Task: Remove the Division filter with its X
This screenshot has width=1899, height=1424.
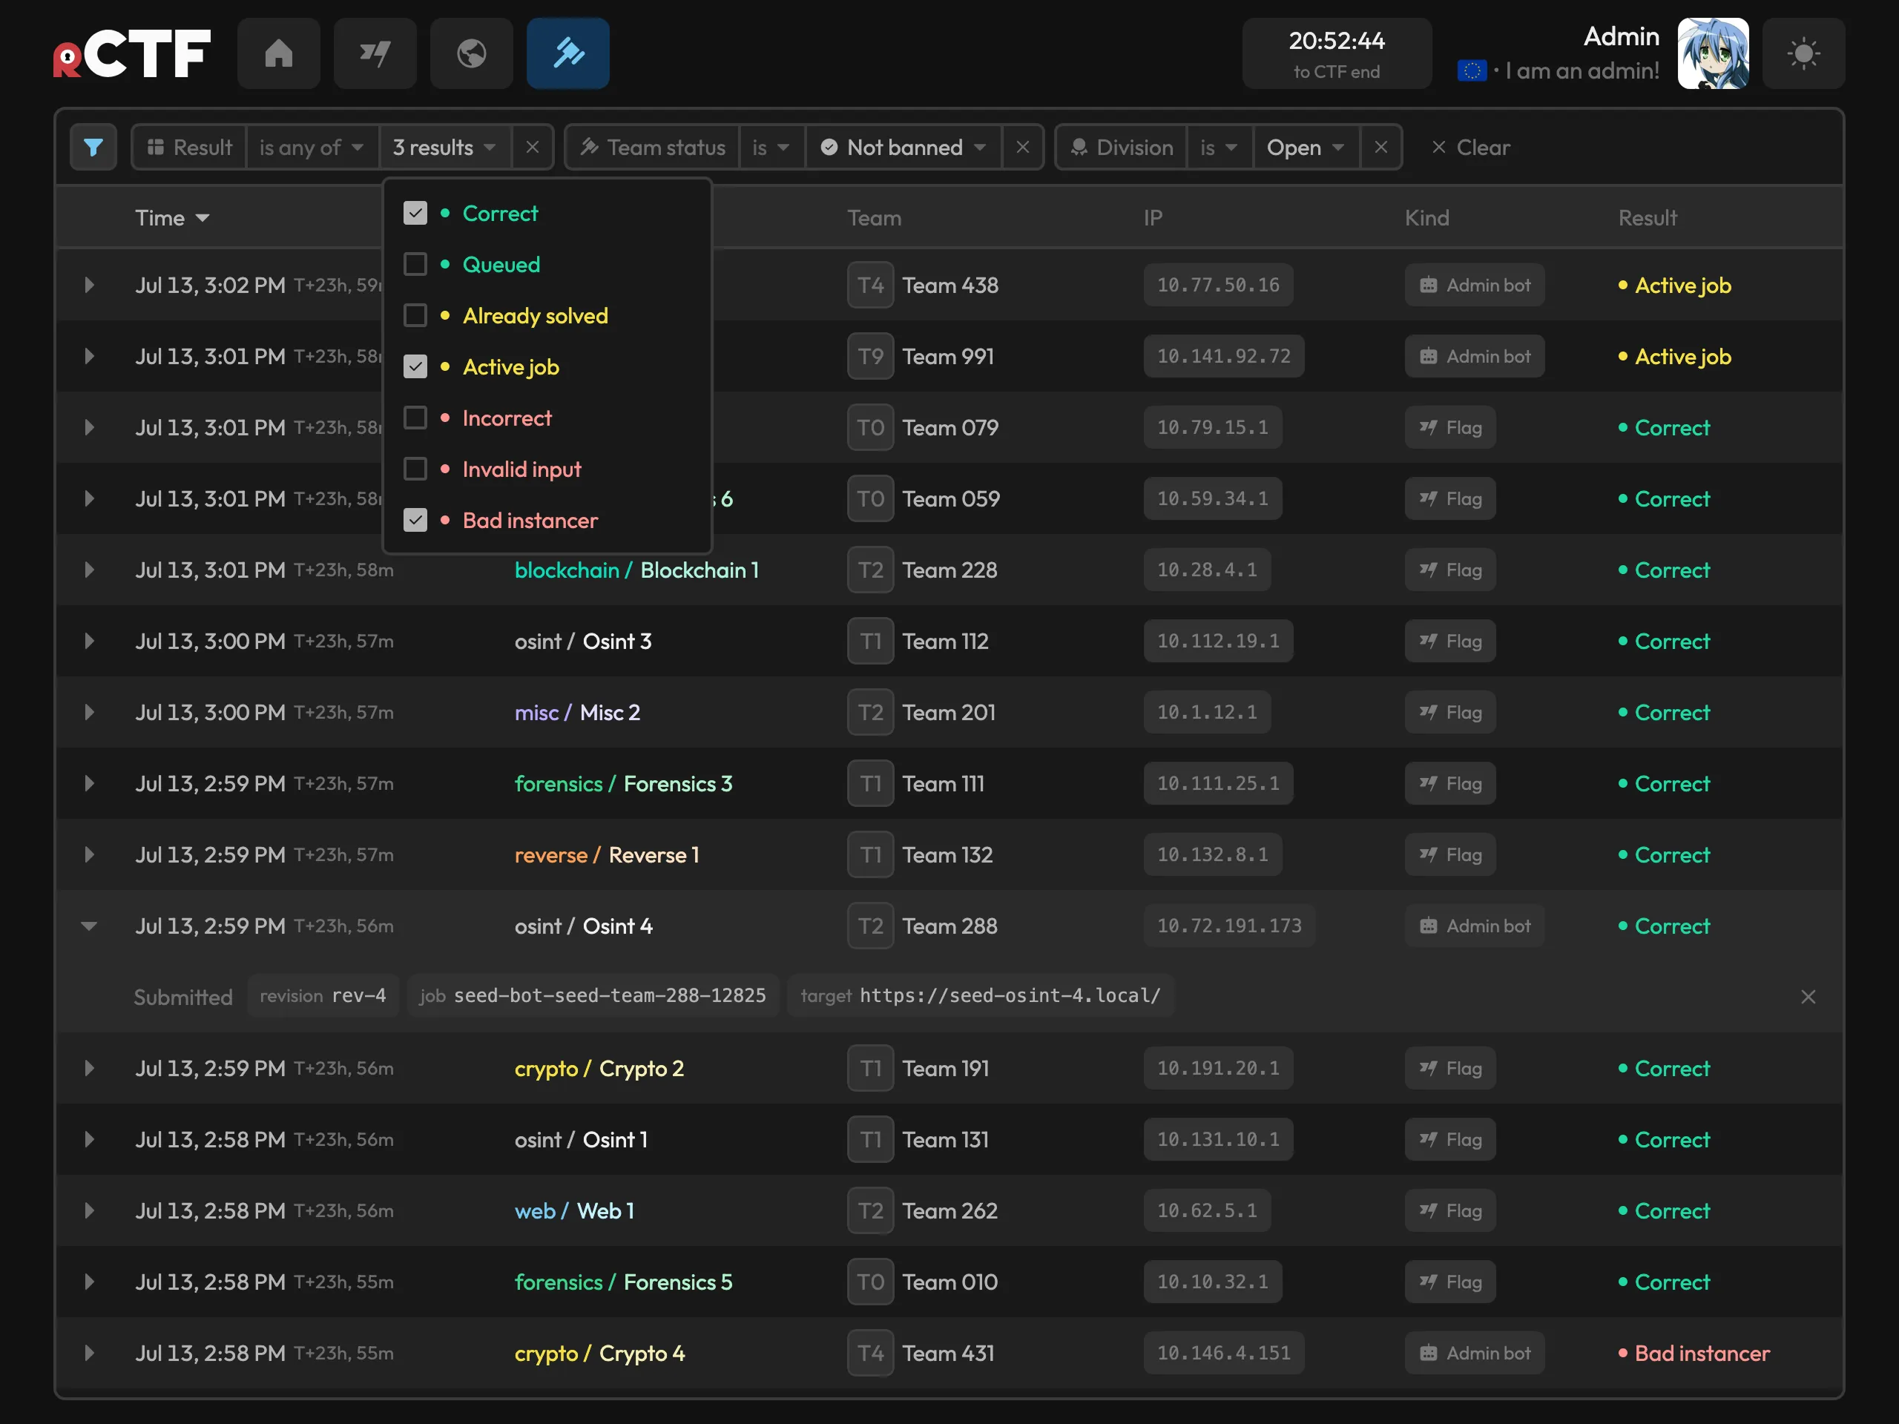Action: coord(1380,147)
